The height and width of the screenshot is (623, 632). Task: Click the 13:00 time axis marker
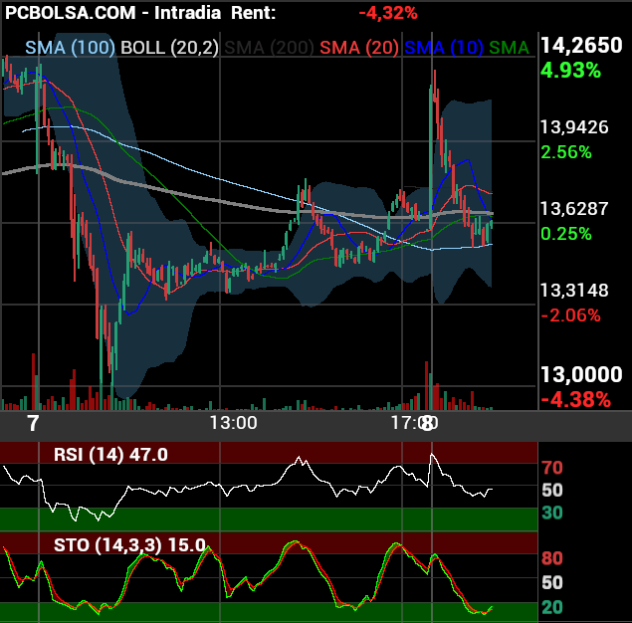233,423
